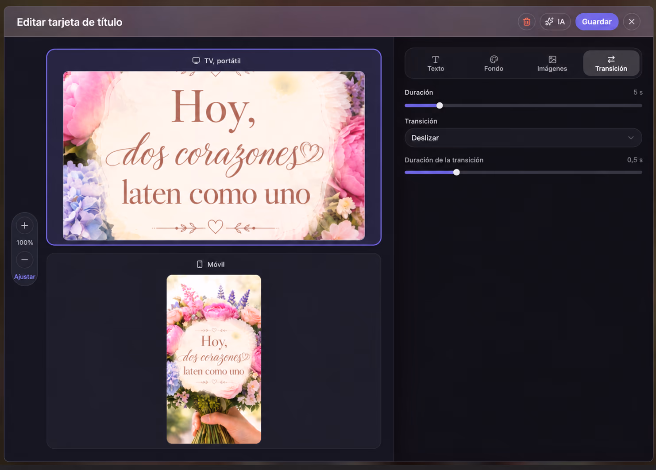Image resolution: width=656 pixels, height=470 pixels.
Task: Zoom out with the minus button
Action: (x=25, y=260)
